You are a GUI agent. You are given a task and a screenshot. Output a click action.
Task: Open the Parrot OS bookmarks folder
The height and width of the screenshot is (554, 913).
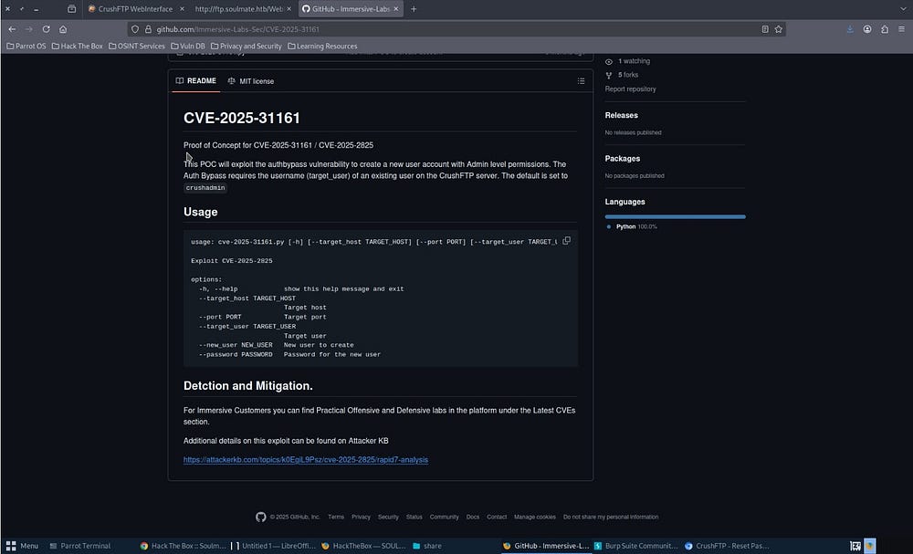(x=26, y=46)
